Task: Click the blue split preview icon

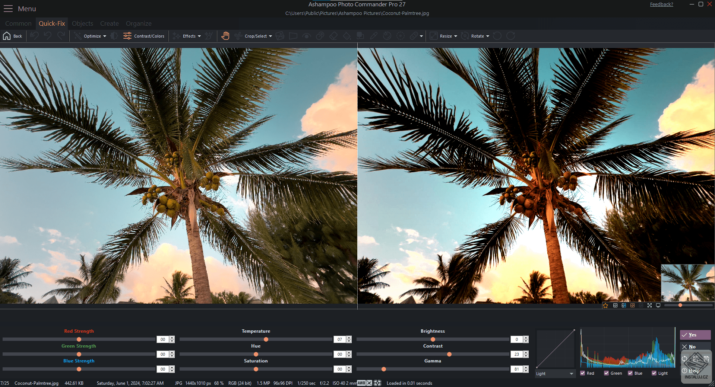Action: [x=624, y=306]
